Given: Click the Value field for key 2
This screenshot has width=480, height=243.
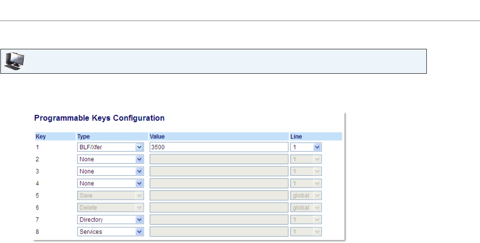Looking at the screenshot, I should pos(219,159).
